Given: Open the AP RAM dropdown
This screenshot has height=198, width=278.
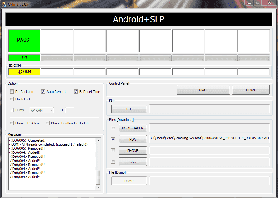Looking at the screenshot, I should click(41, 110).
